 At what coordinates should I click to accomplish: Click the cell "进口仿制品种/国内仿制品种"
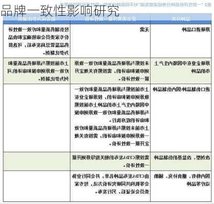(181, 118)
